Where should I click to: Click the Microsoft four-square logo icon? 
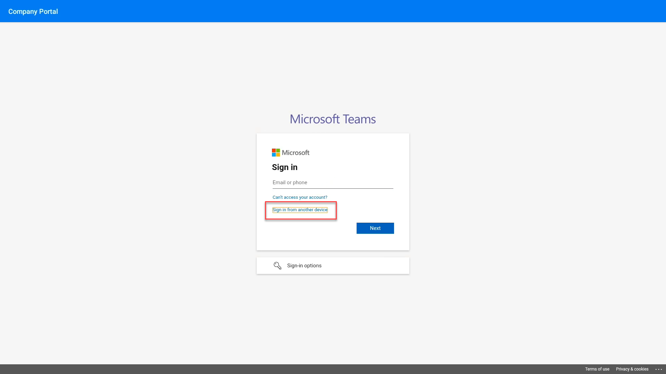275,152
